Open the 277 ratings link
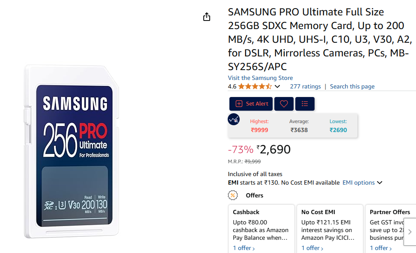Image resolution: width=416 pixels, height=253 pixels. click(305, 86)
